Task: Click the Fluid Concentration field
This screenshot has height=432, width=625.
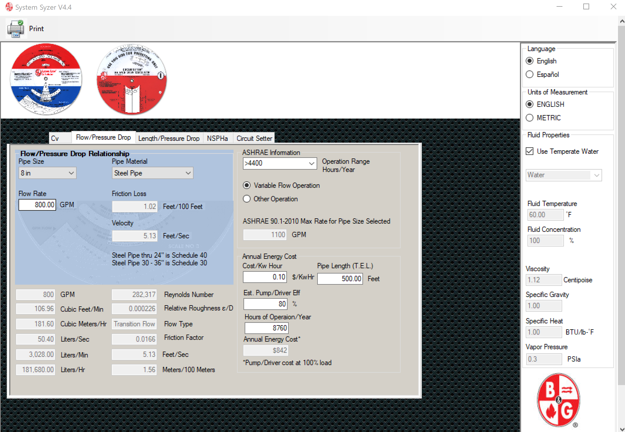Action: [x=545, y=240]
